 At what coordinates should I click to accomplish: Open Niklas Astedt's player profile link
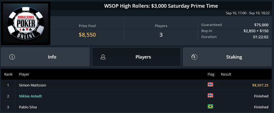click(x=30, y=96)
